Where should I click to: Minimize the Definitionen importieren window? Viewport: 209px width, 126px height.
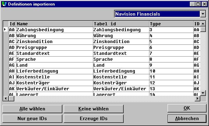click(193, 4)
